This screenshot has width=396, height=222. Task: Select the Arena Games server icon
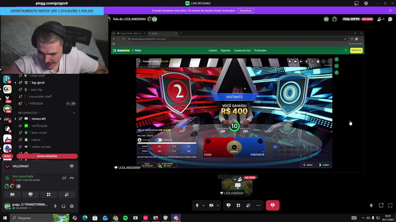(7, 119)
